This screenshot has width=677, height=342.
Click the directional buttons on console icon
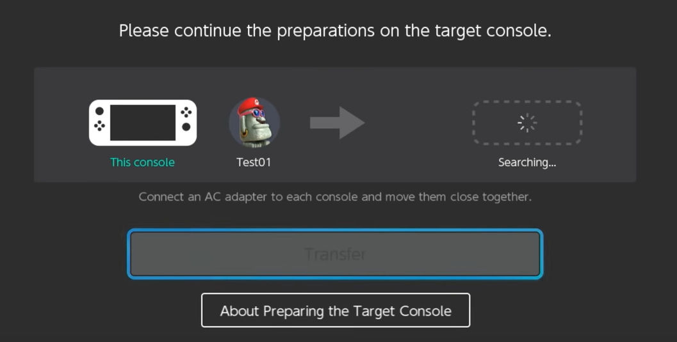(x=100, y=126)
